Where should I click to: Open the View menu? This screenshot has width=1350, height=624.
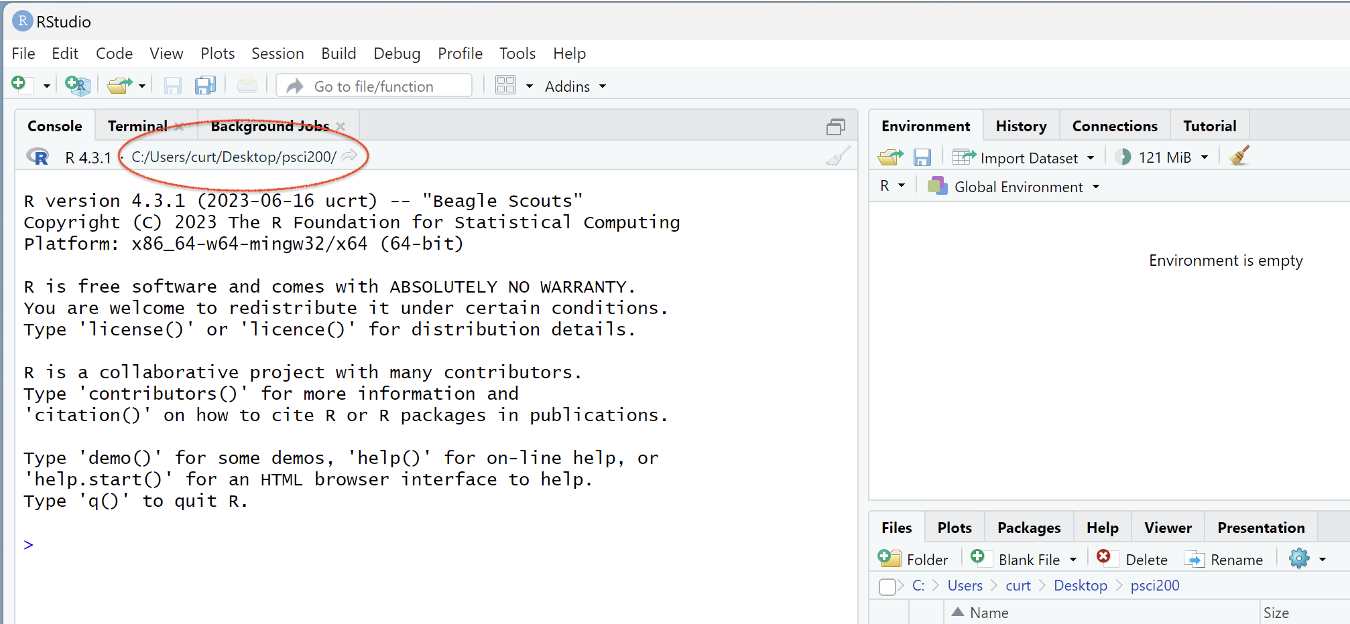166,54
